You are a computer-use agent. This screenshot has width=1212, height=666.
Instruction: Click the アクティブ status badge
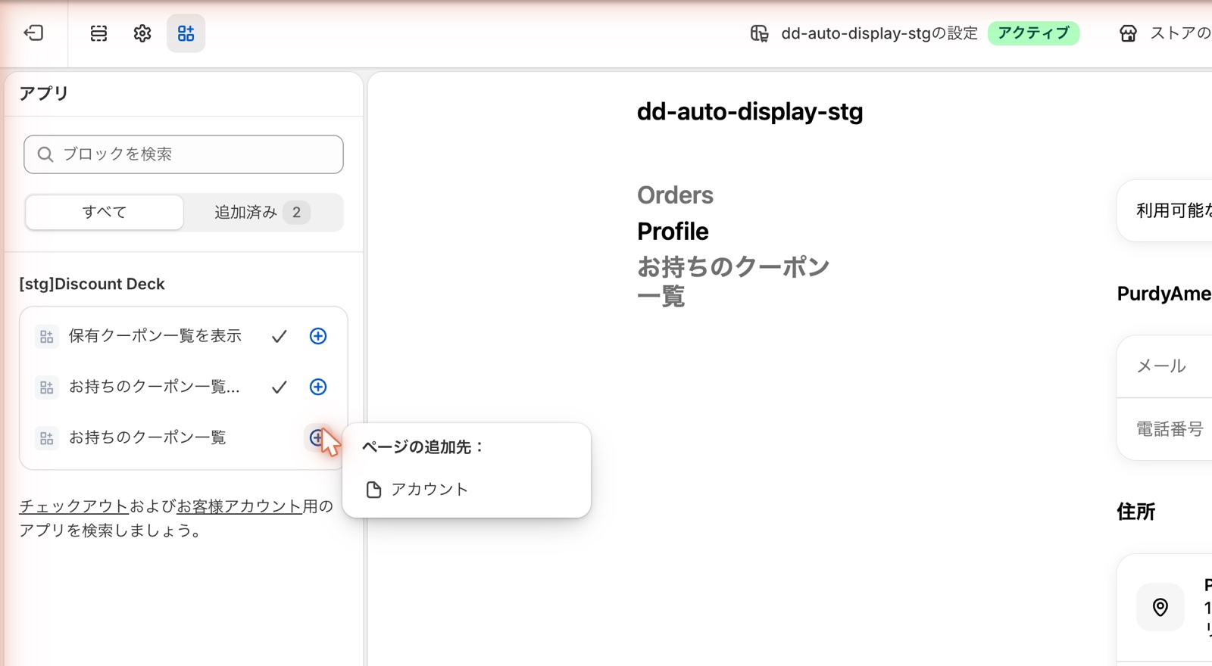(x=1033, y=33)
